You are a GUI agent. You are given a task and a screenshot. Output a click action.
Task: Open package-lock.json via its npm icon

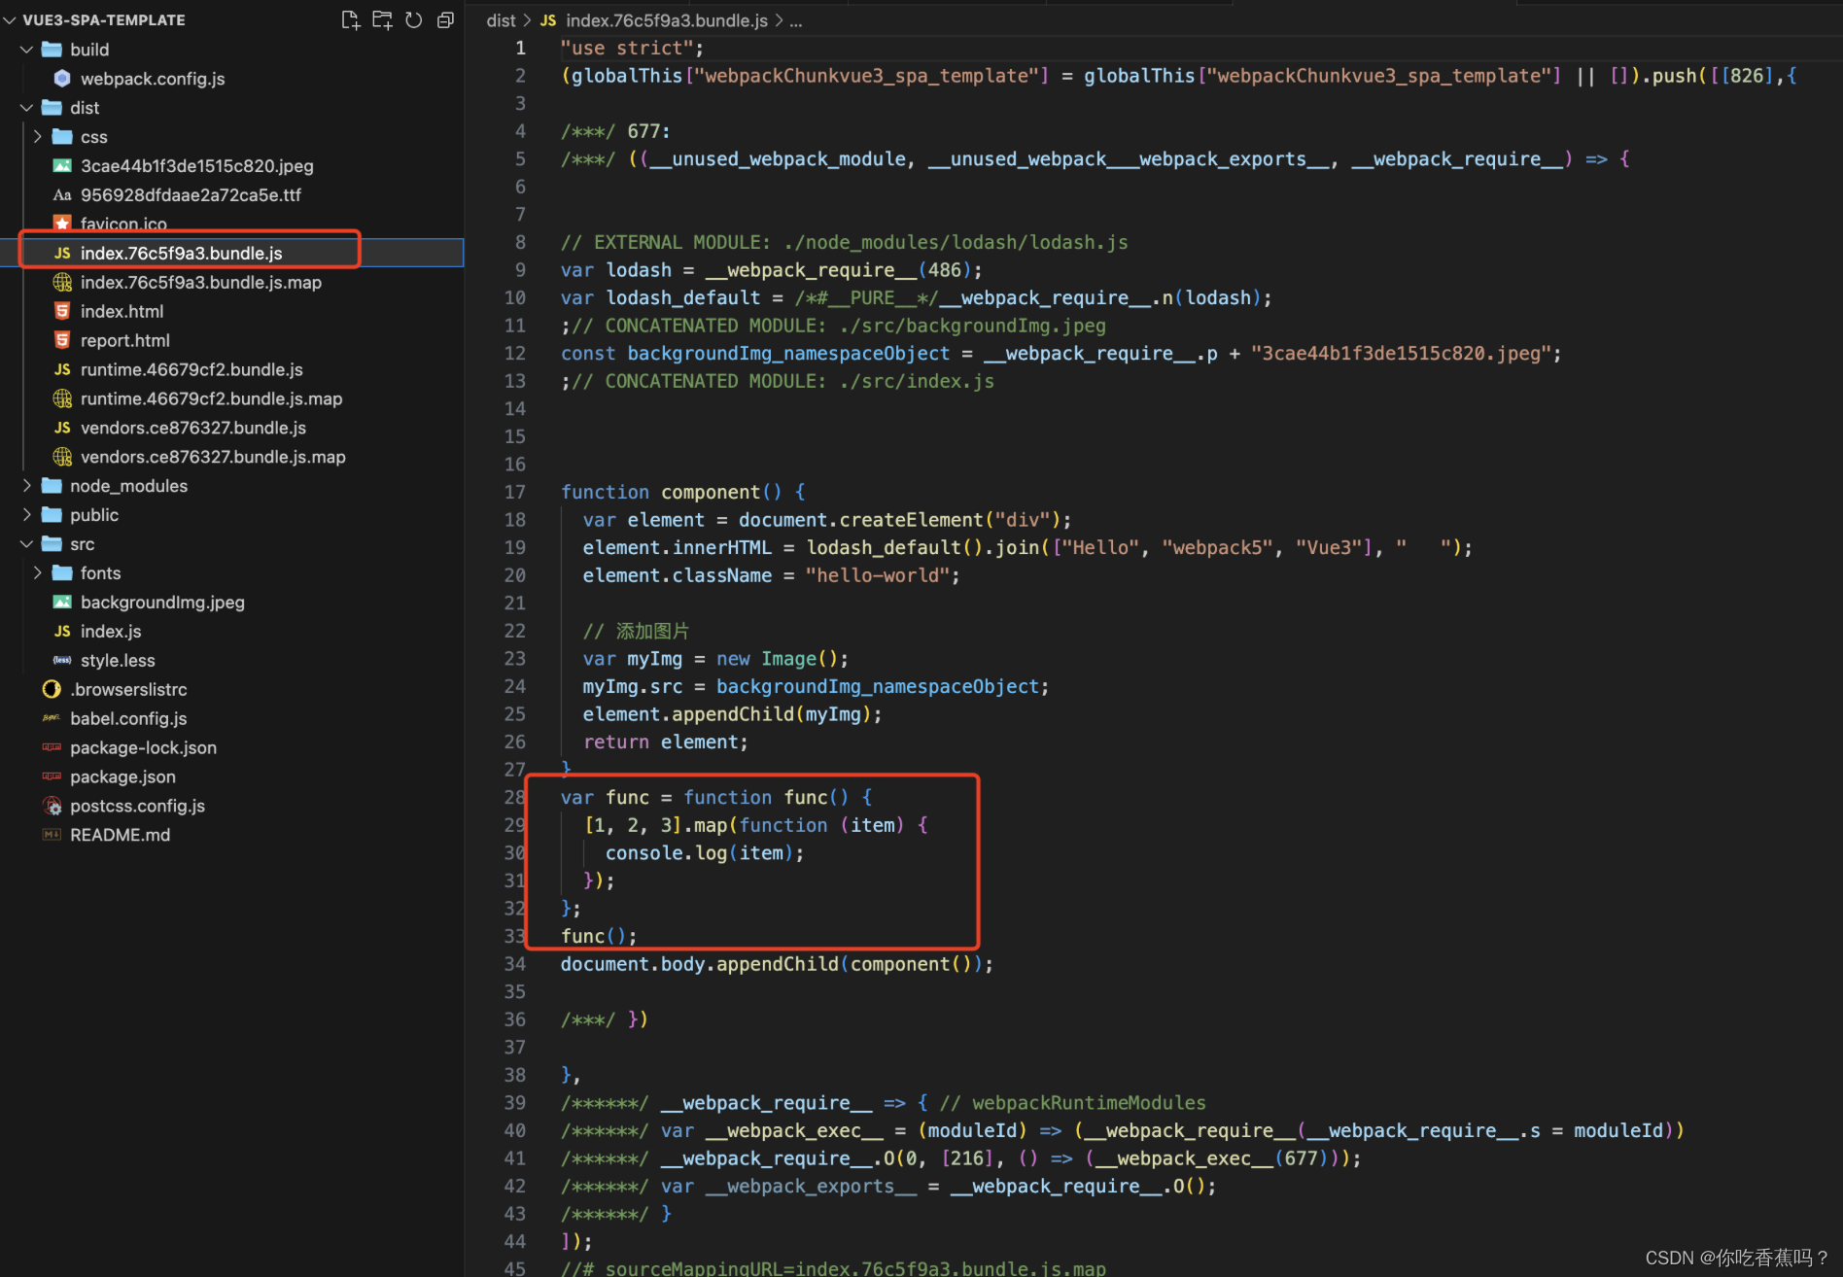(x=52, y=748)
